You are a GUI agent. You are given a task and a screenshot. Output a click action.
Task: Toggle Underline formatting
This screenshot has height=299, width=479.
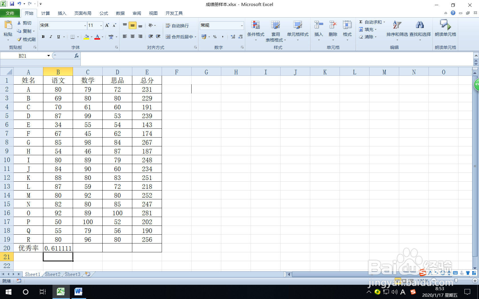pos(58,37)
